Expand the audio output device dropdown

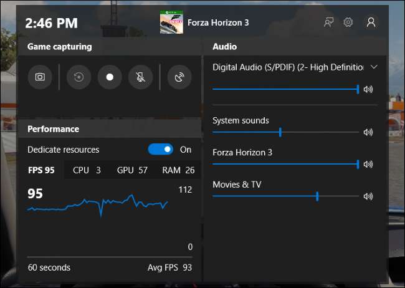[374, 67]
